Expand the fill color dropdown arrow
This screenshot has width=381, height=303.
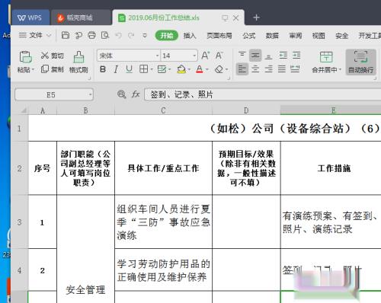coord(189,69)
